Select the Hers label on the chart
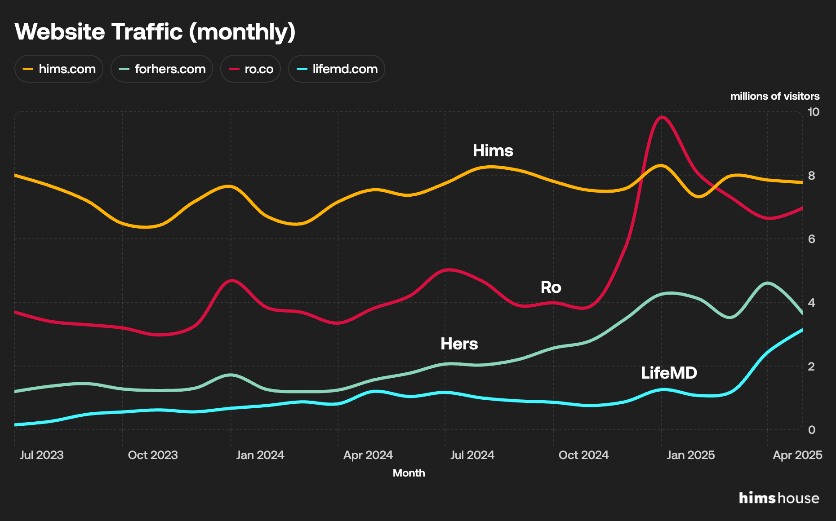The width and height of the screenshot is (836, 521). 459,344
